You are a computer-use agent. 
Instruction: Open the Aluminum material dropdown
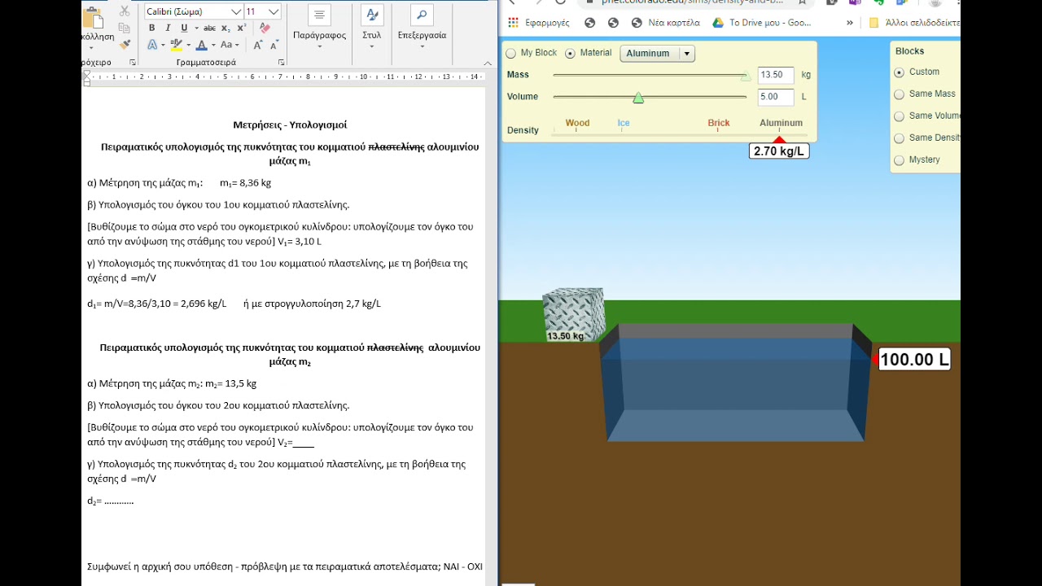click(x=657, y=54)
